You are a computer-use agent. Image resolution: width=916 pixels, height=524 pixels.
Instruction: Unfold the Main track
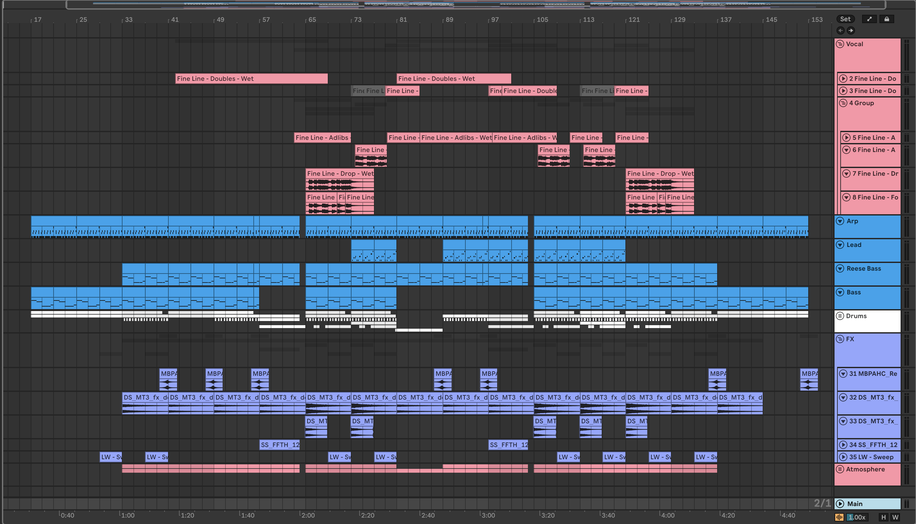tap(840, 504)
